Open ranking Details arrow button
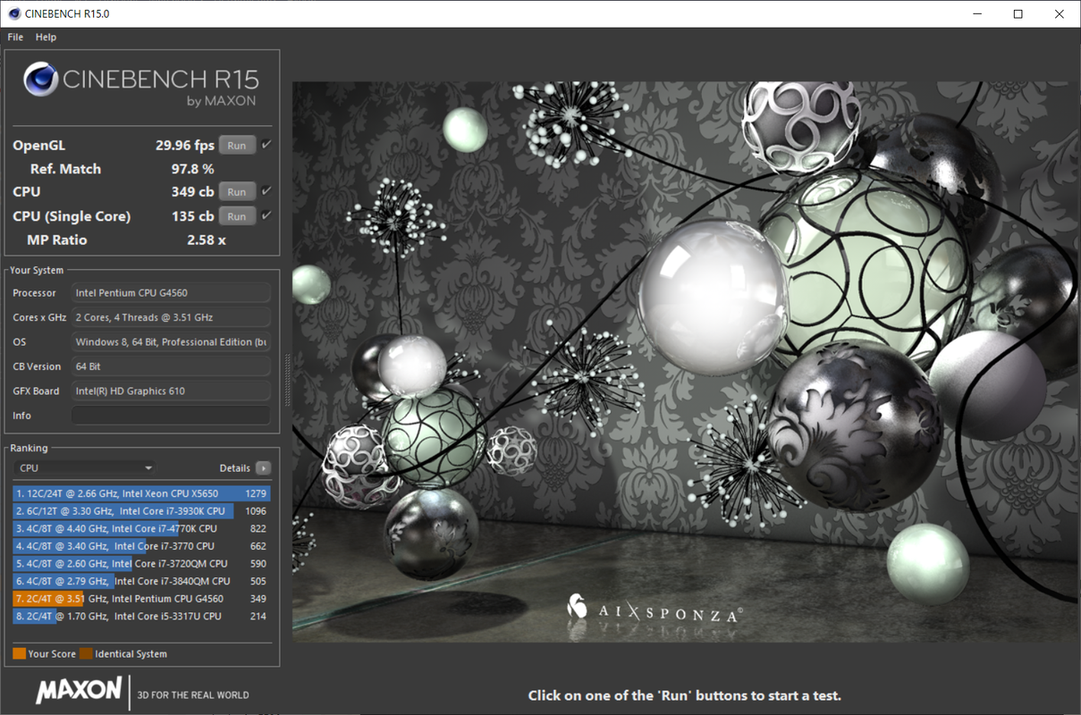 263,468
